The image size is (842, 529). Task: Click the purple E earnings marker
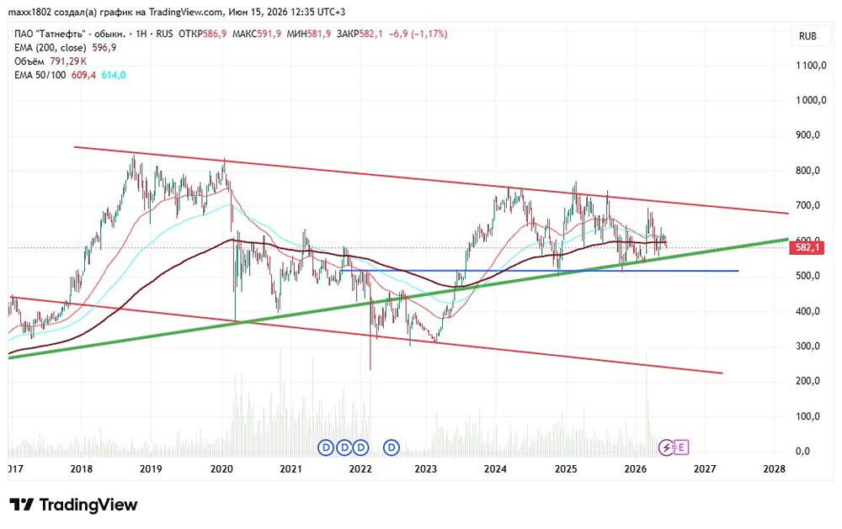681,447
